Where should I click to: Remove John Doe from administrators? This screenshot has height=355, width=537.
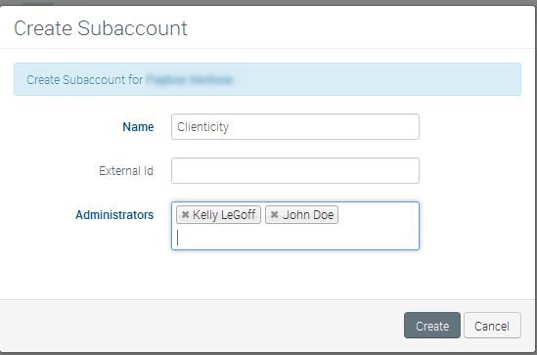(274, 214)
